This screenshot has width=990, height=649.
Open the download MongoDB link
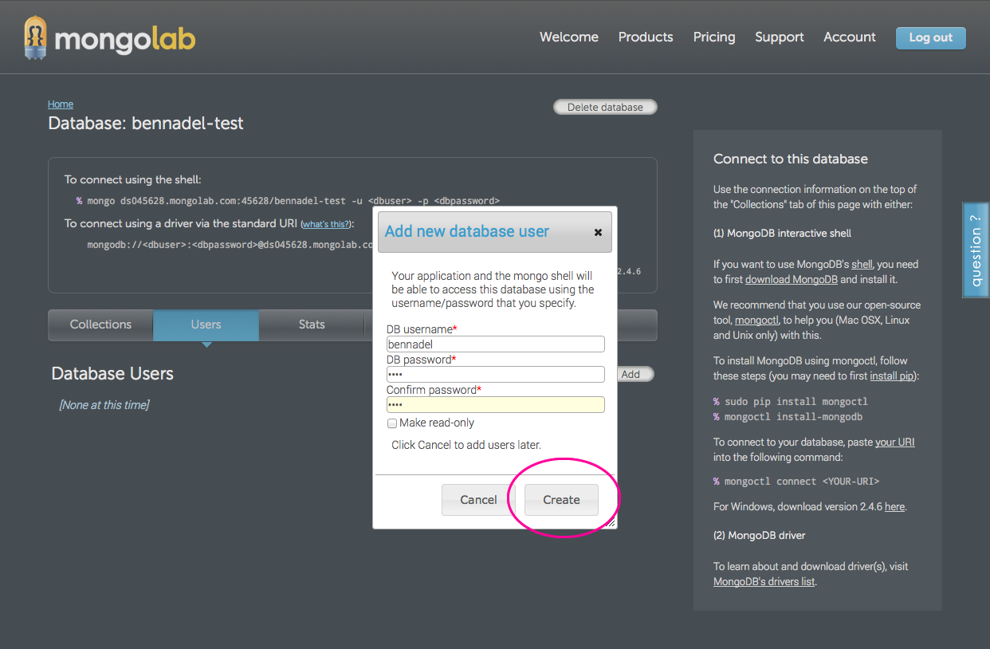[x=792, y=280]
